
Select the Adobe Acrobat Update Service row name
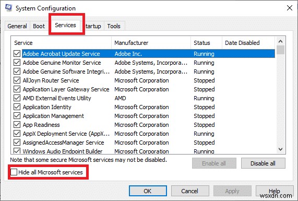[x=61, y=54]
